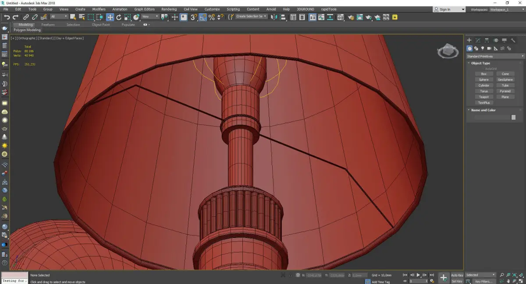
Task: Toggle Percent Snap on the toolbar
Action: [212, 18]
